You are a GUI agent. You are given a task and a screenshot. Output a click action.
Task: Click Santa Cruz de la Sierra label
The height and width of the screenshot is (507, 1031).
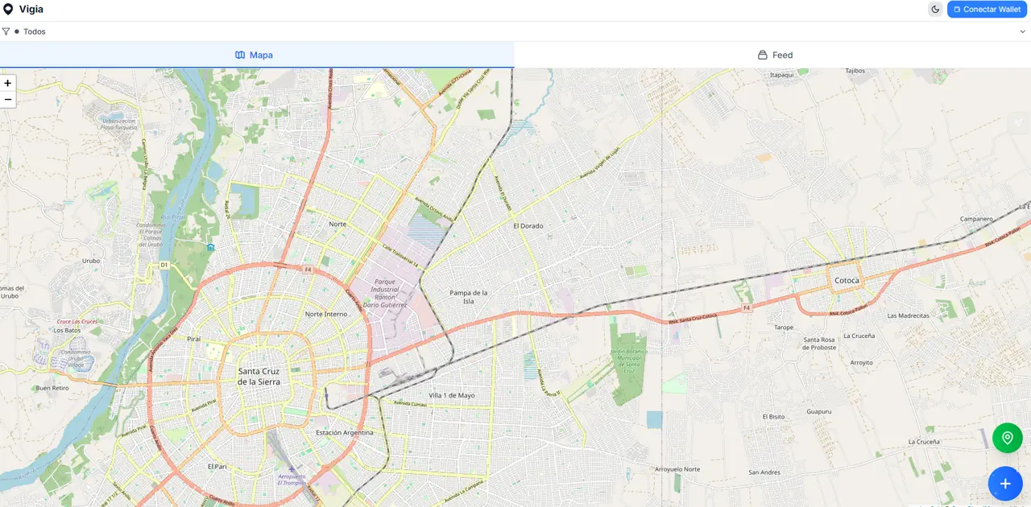tap(259, 376)
